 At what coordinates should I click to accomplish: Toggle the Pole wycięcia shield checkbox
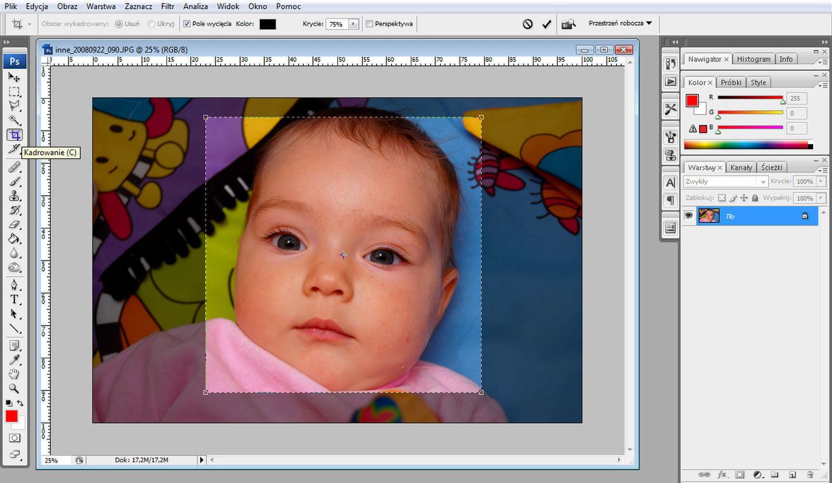point(187,24)
